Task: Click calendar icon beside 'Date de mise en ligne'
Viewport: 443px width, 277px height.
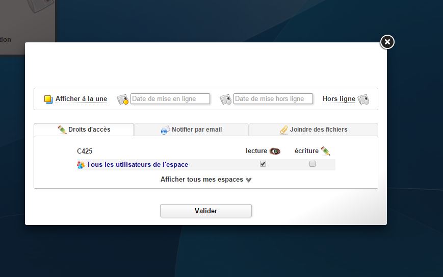Action: tap(122, 99)
